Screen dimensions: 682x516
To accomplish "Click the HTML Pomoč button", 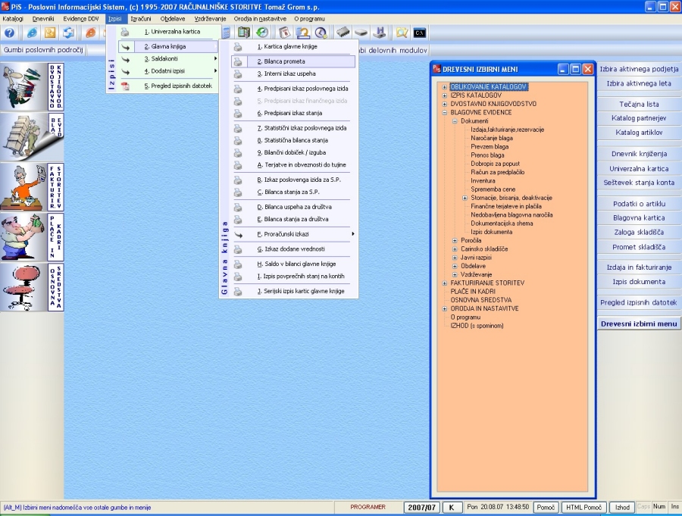I will coord(583,507).
